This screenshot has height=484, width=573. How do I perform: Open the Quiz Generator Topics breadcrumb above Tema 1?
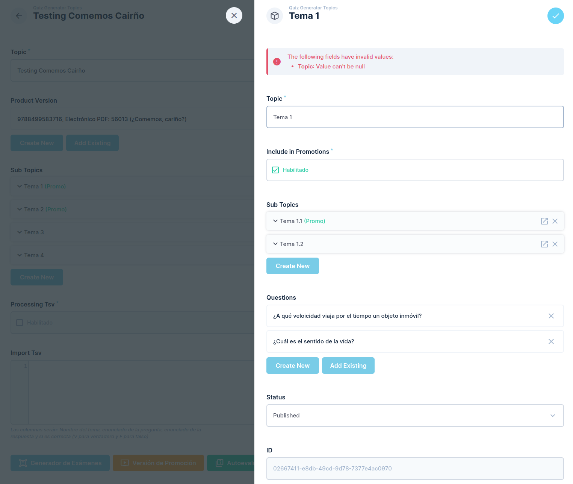point(313,8)
